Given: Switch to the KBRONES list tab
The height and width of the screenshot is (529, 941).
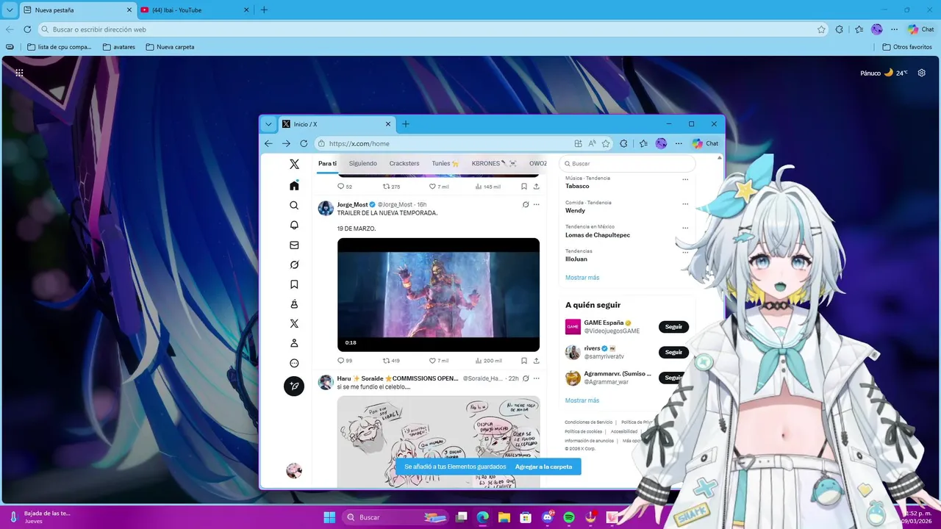Looking at the screenshot, I should coord(494,164).
